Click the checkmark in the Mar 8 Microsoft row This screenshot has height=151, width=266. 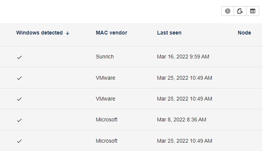tap(19, 120)
